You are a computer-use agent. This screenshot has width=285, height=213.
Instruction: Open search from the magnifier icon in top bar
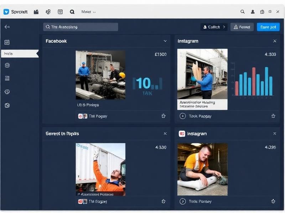(x=71, y=11)
